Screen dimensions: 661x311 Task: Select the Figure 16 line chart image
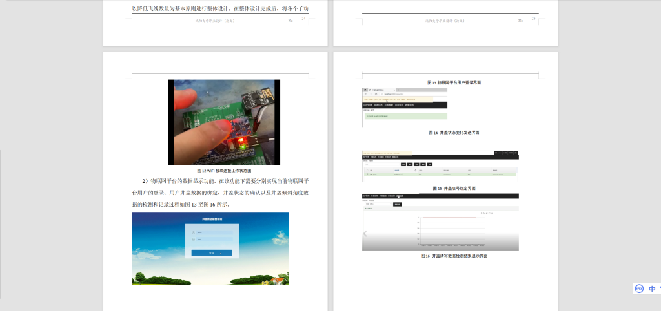[440, 222]
